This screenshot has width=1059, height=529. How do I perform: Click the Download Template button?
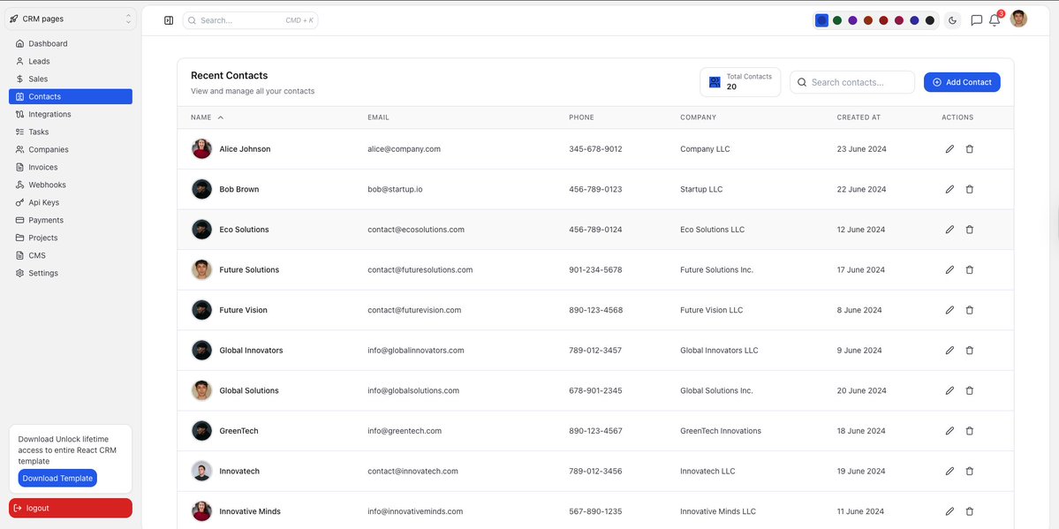tap(57, 478)
